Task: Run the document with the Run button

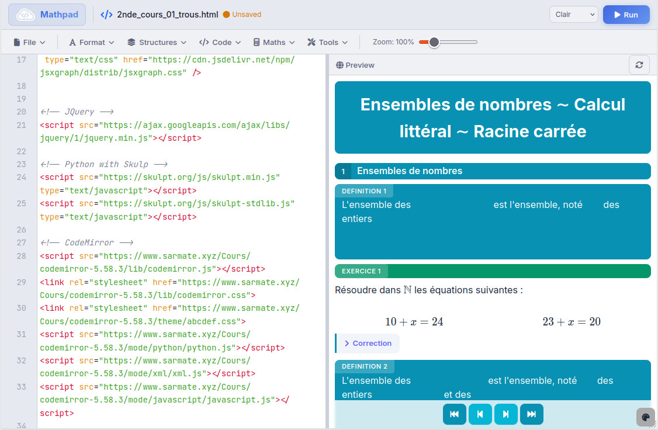Action: coord(626,15)
